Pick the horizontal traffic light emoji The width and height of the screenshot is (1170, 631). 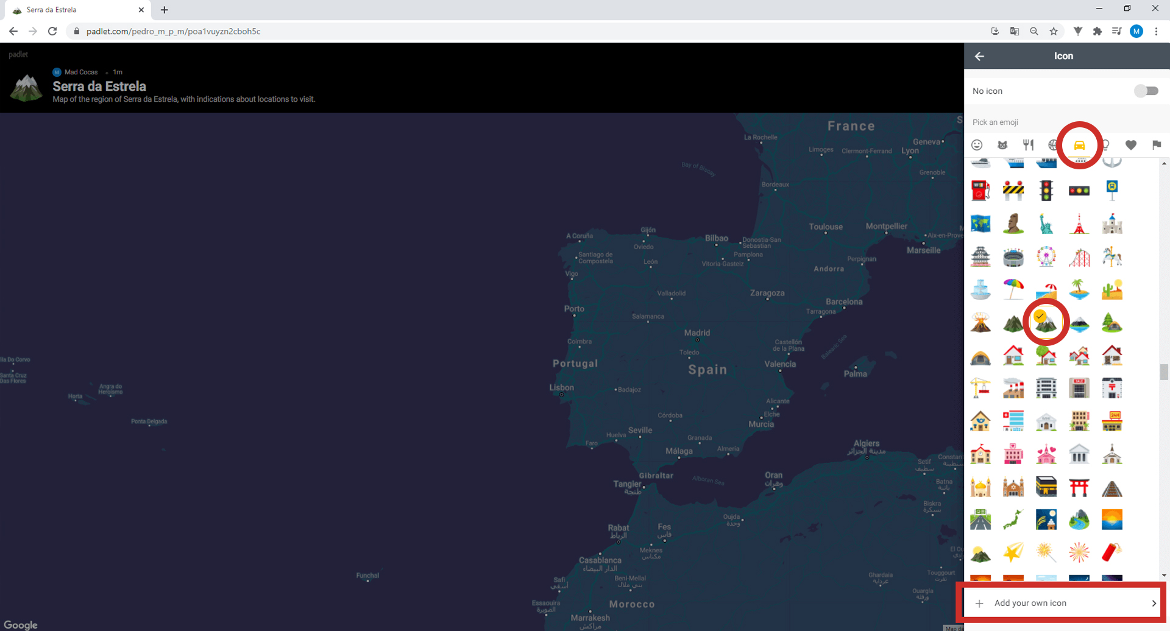(1079, 191)
